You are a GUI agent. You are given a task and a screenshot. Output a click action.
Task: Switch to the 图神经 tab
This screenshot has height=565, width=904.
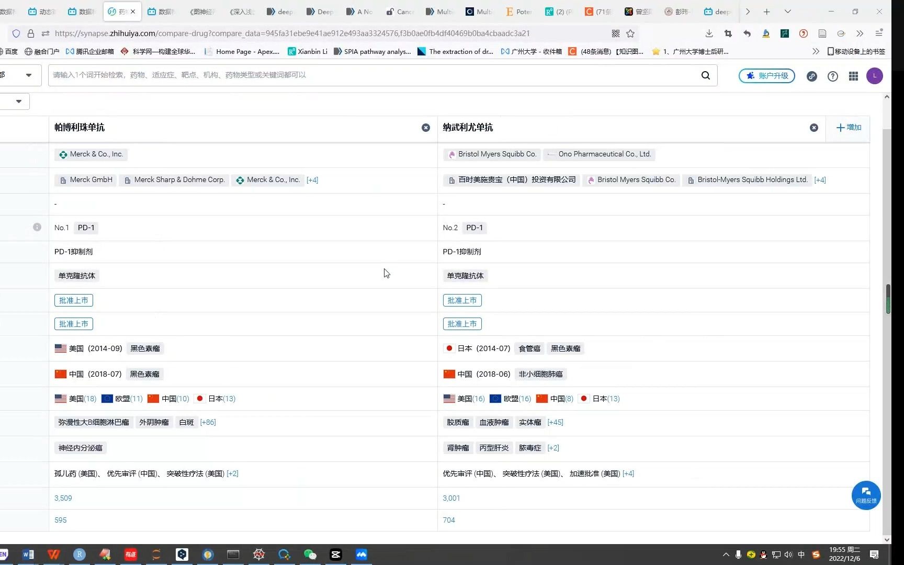(x=203, y=12)
